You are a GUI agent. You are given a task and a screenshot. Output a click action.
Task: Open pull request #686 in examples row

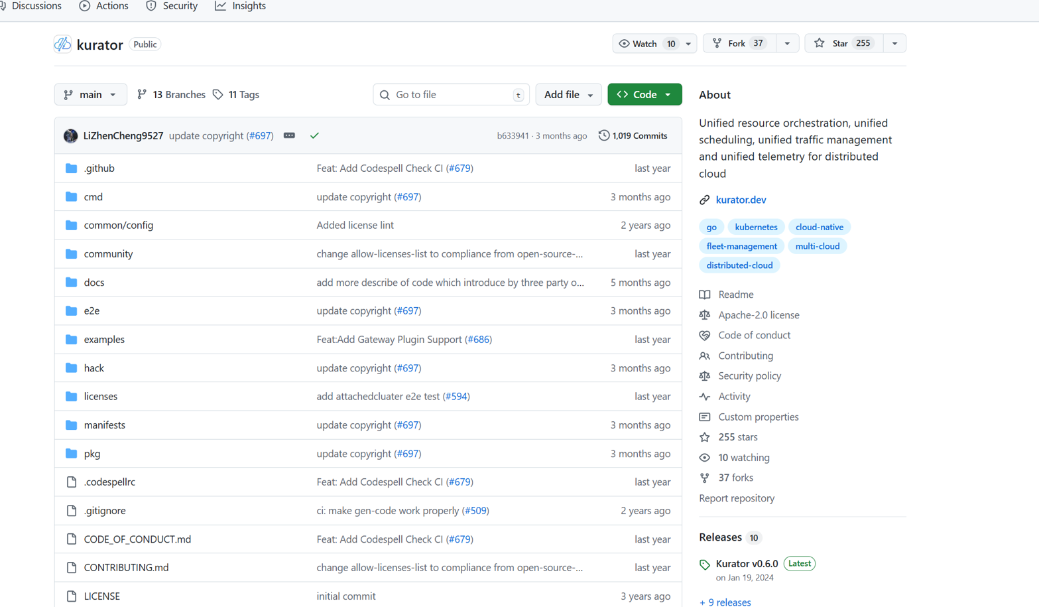click(x=478, y=339)
